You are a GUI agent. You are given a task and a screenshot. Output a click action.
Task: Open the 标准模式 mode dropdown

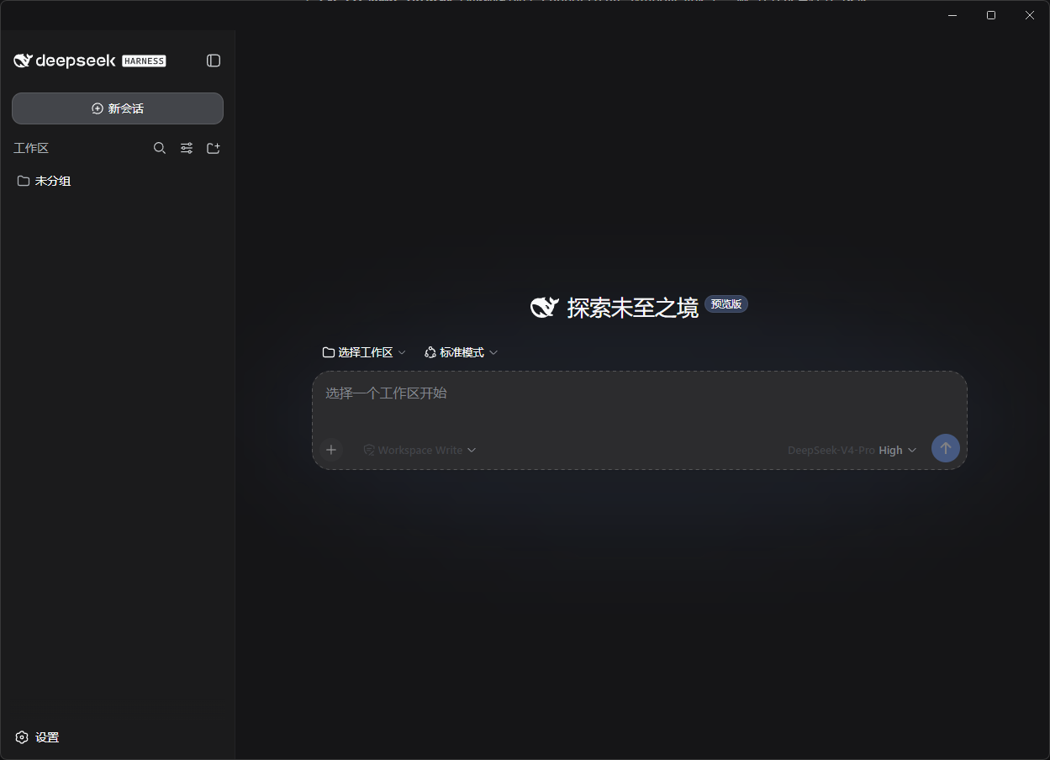pos(462,352)
